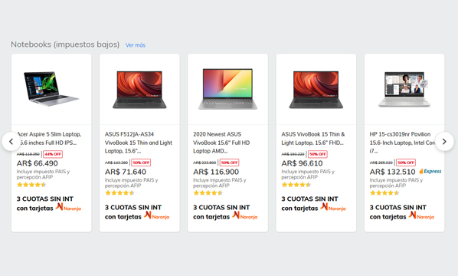The image size is (458, 276).
Task: Click the star rating on the 2020 ASUS VivoBook
Action: coord(208,193)
